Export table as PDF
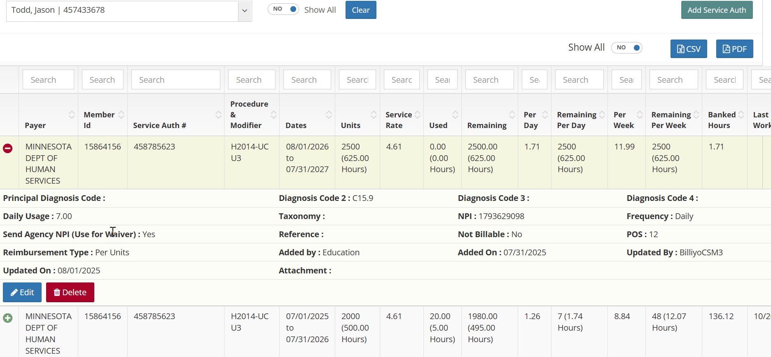The image size is (771, 357). [x=734, y=49]
